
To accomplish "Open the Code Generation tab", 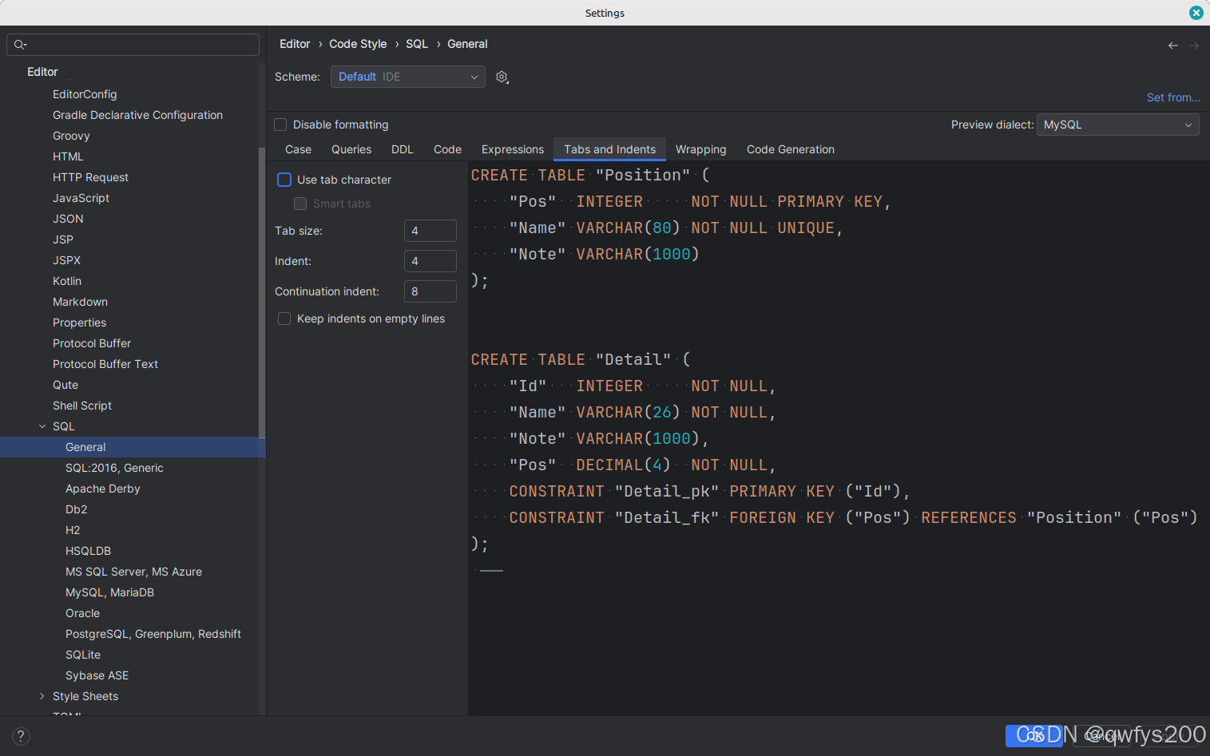I will [791, 149].
